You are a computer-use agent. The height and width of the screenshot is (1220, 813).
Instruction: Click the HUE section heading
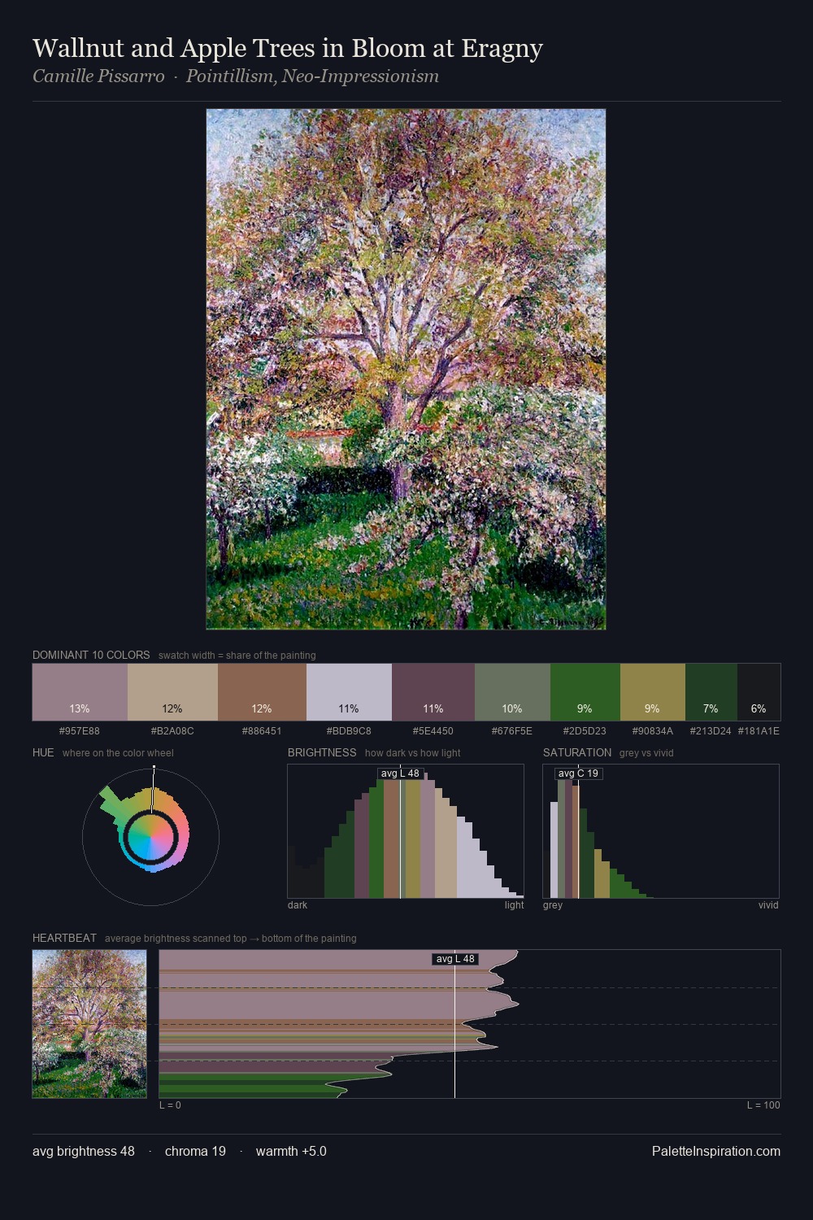43,753
